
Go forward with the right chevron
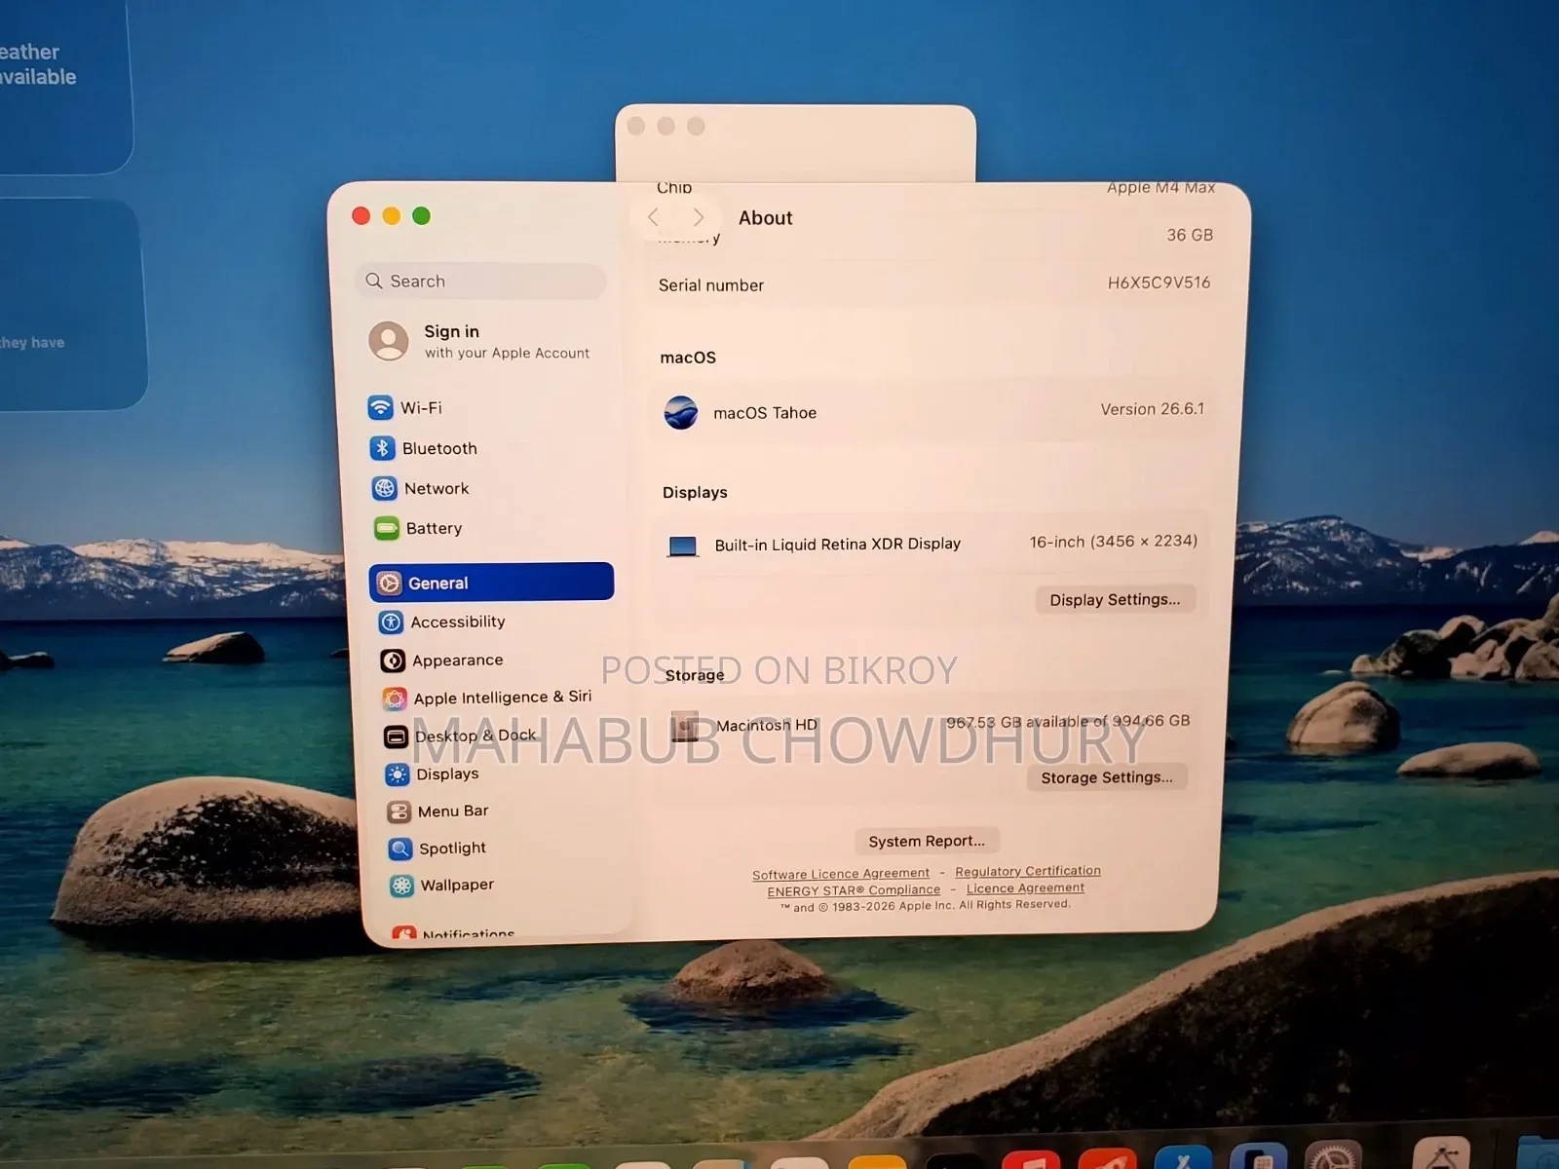pyautogui.click(x=698, y=217)
